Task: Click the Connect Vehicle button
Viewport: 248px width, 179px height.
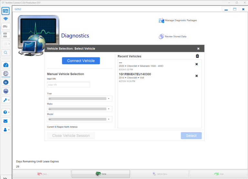Action: pos(81,61)
